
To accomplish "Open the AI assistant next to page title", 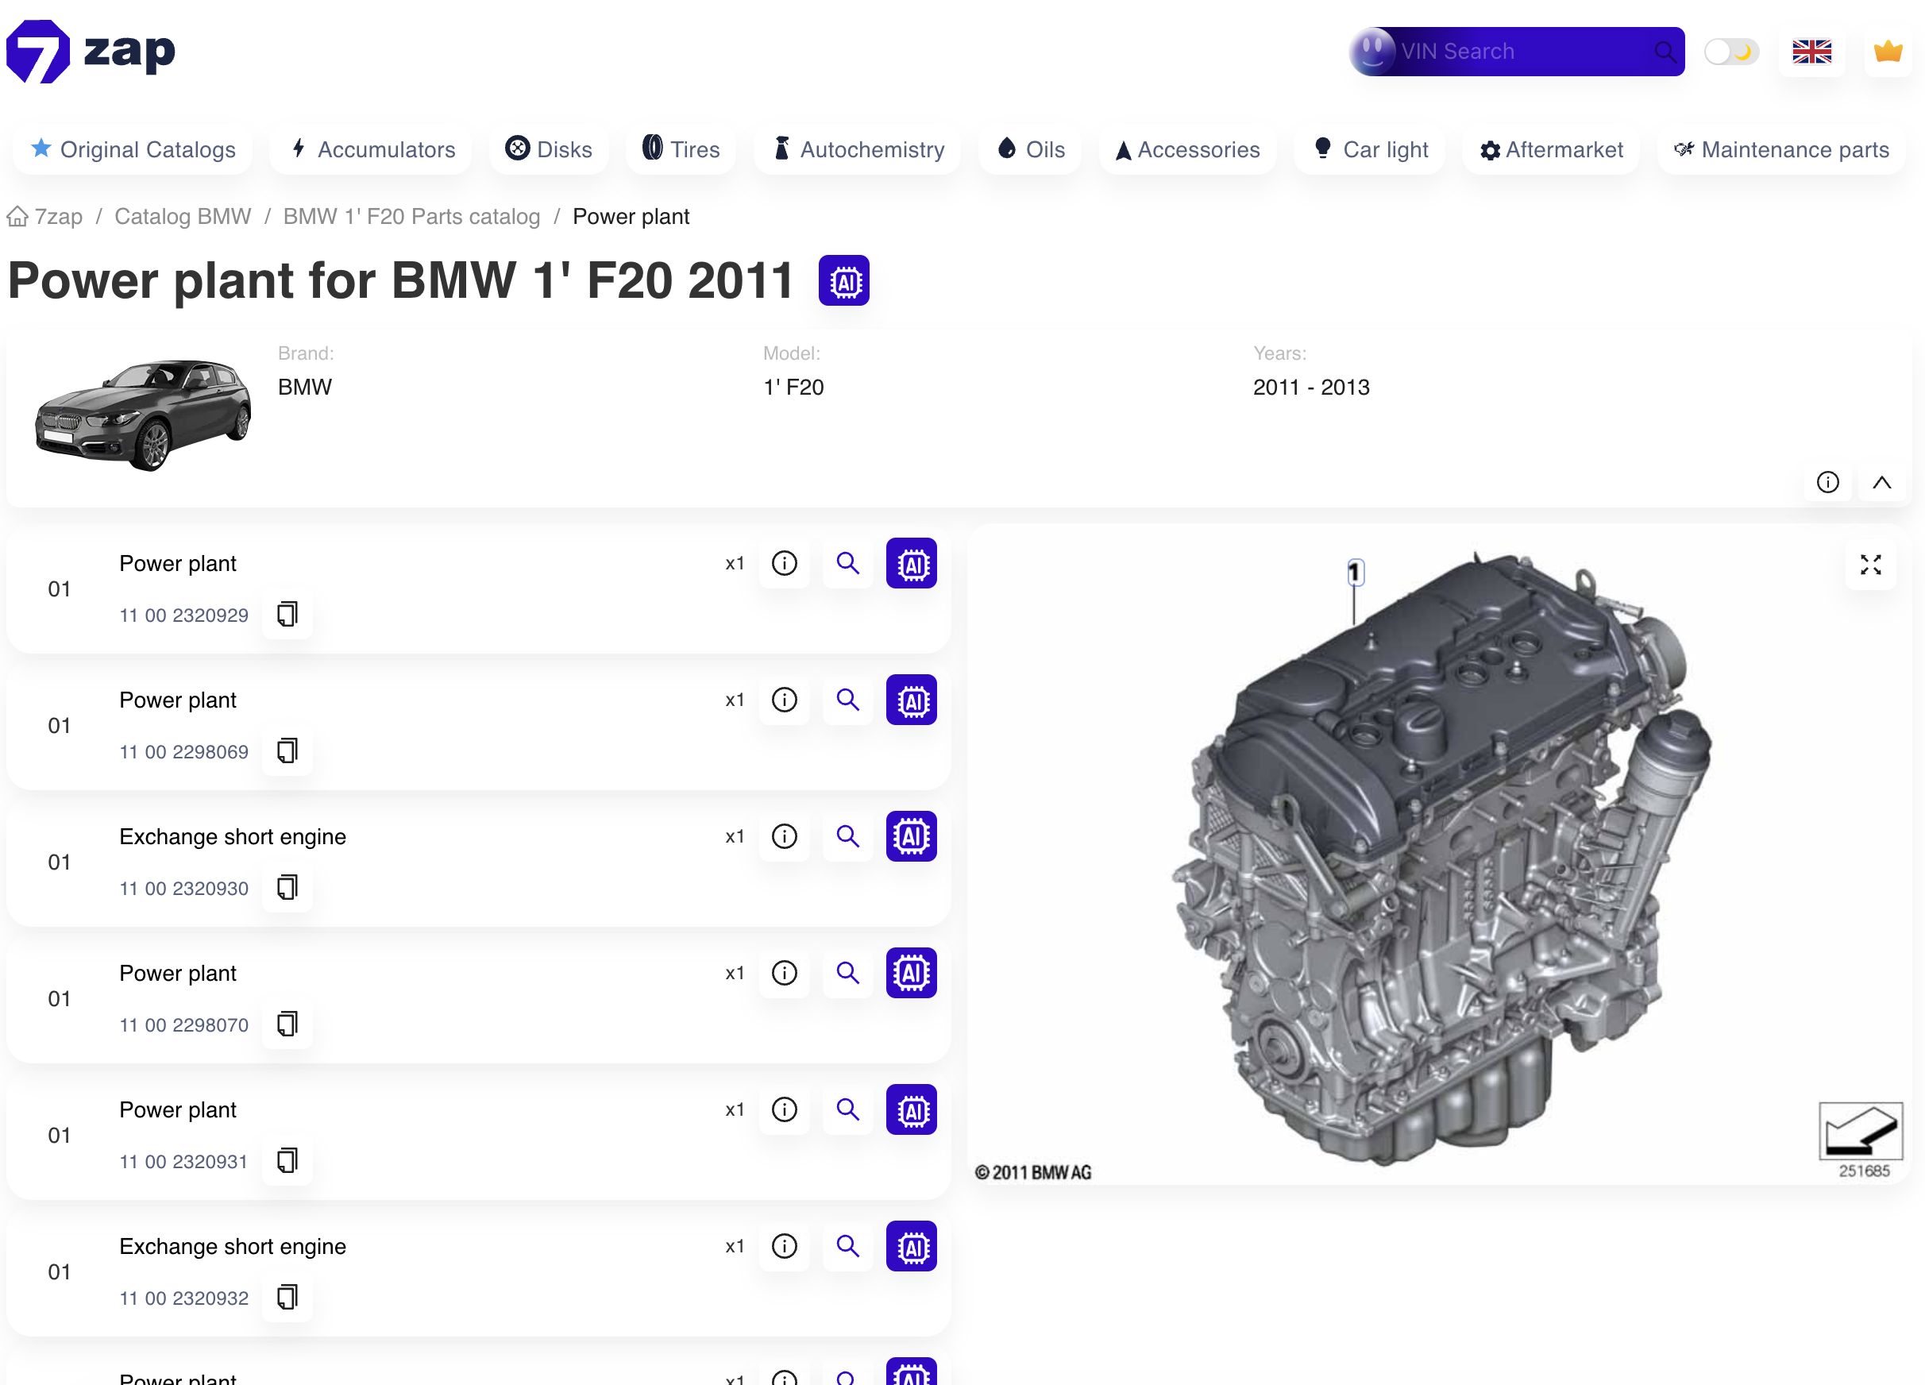I will coord(843,280).
